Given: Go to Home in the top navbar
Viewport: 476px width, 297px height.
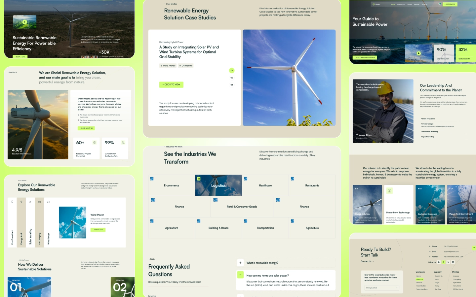Looking at the screenshot, I should (393, 4).
